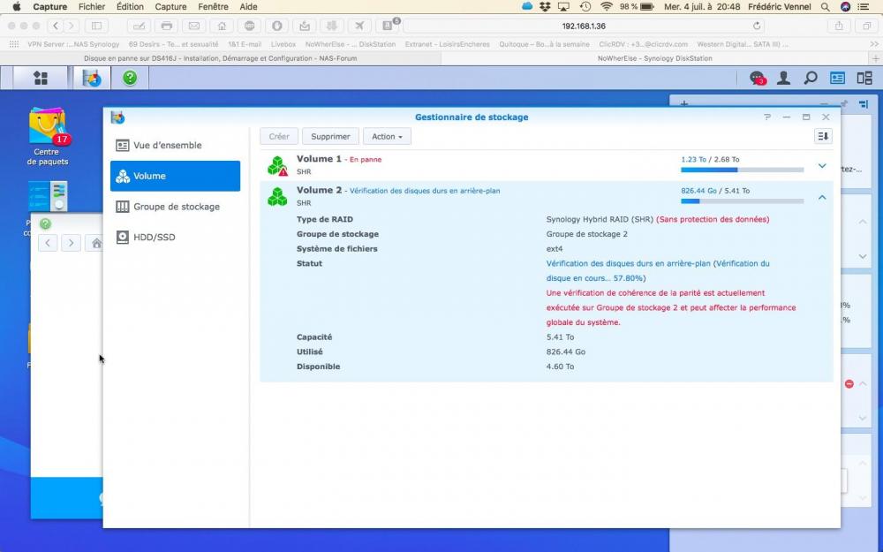This screenshot has height=552, width=883.
Task: Open the DSM Help taskbar icon
Action: [x=130, y=78]
